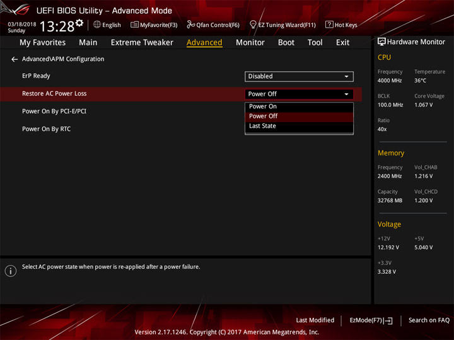
Task: Choose Last State from the dropdown list
Action: click(x=299, y=126)
